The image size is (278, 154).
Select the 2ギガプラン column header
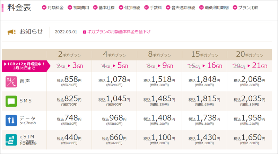click(x=69, y=55)
